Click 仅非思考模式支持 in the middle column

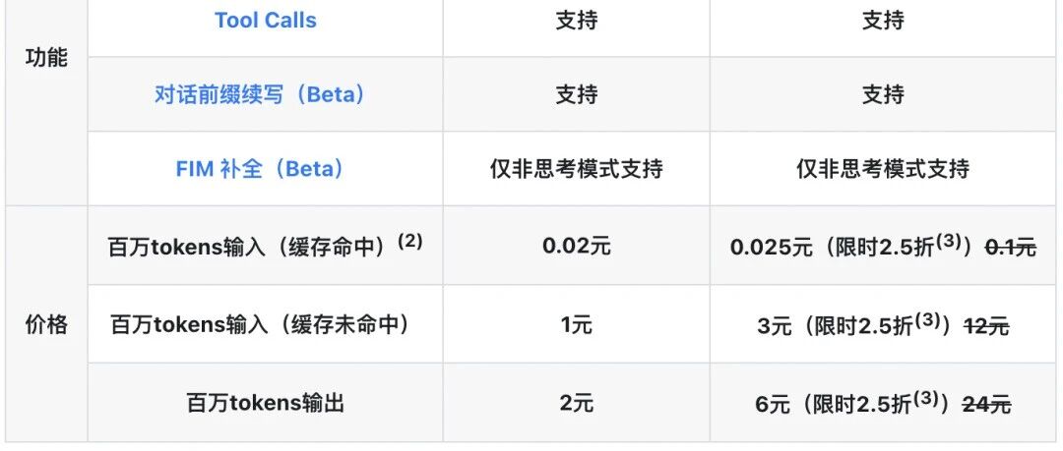point(576,168)
